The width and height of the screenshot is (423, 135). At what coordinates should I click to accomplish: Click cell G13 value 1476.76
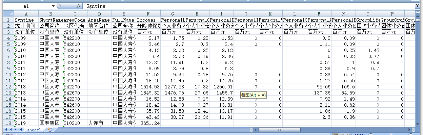click(x=173, y=93)
